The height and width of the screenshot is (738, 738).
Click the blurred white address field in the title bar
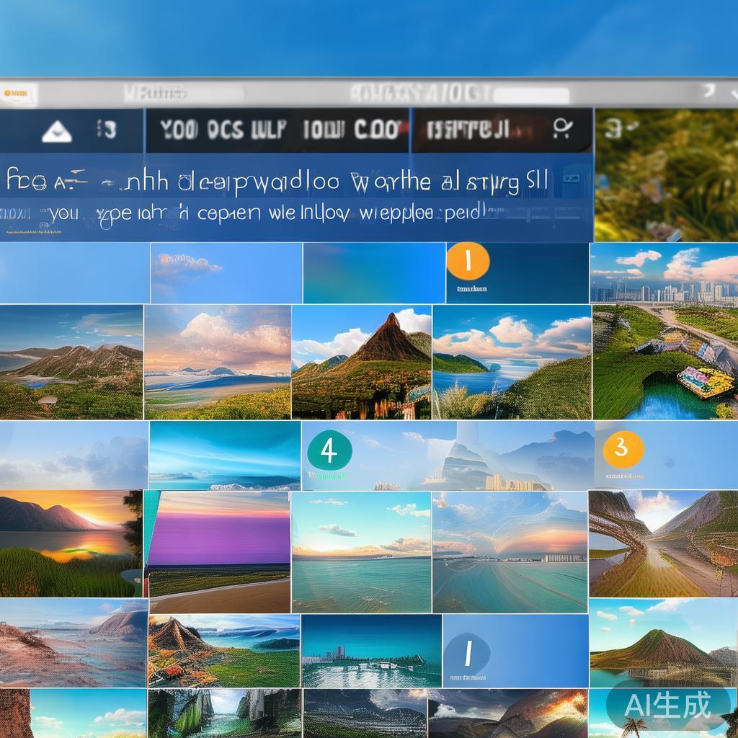tap(531, 95)
